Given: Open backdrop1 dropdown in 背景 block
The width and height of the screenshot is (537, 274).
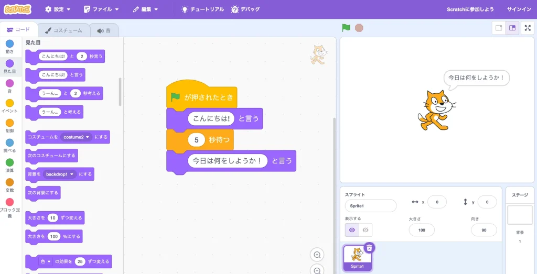Looking at the screenshot, I should click(x=60, y=174).
